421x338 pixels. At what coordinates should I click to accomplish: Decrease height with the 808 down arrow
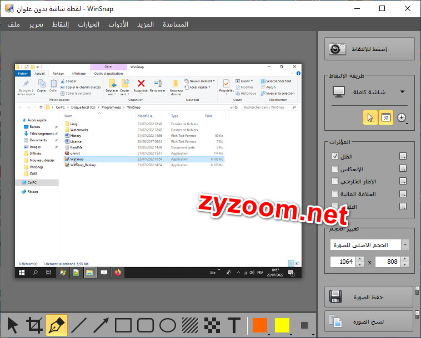[x=405, y=264]
